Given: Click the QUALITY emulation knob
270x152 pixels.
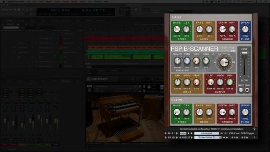Looking at the screenshot, I should [x=177, y=61].
